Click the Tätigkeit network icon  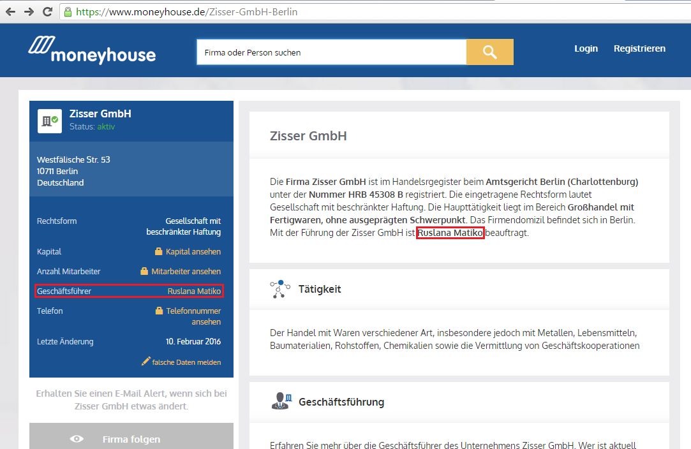click(279, 289)
